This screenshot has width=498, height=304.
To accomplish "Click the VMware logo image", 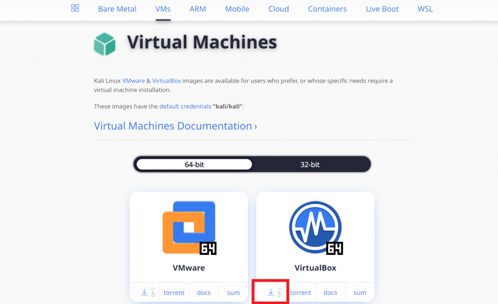I will click(189, 228).
